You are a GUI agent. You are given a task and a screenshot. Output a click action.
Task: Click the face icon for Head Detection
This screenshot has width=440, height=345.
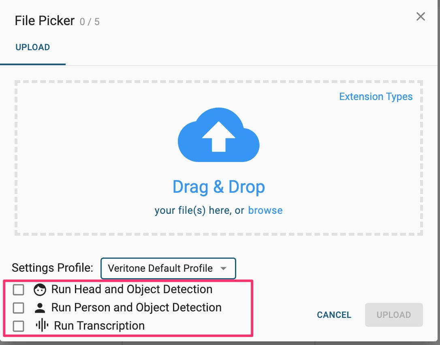tap(40, 290)
